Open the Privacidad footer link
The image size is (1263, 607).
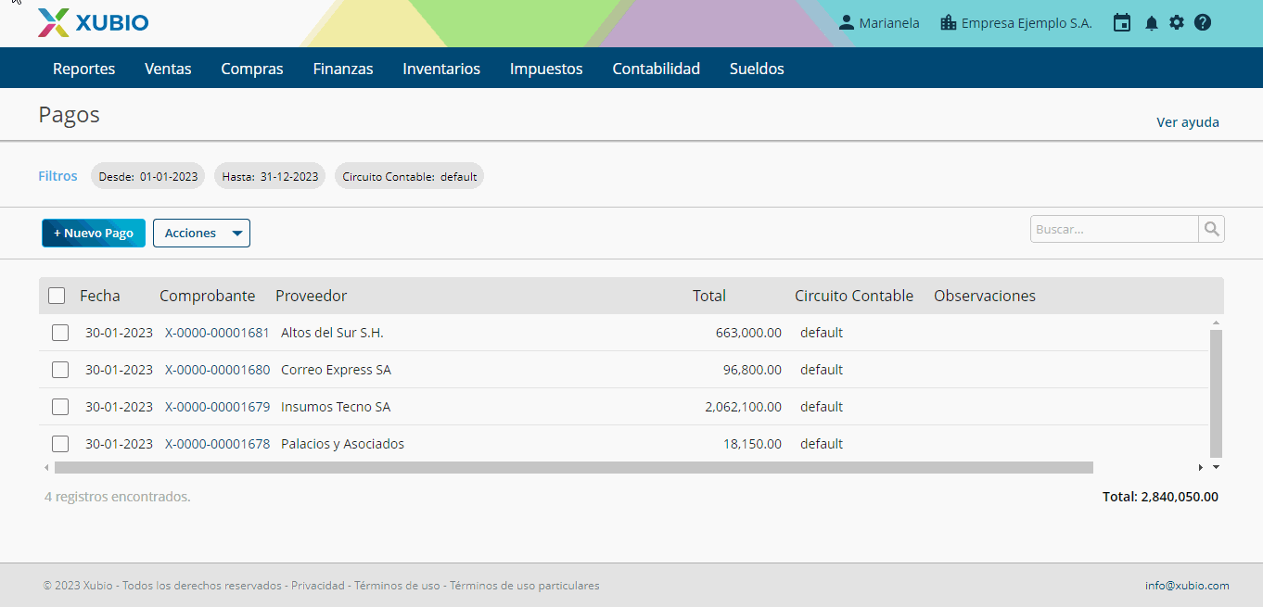[318, 586]
